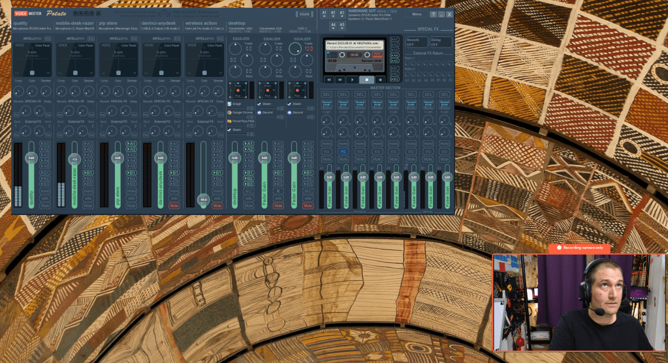Click the Gate knob on mobile-desk-razer strip

coord(75,91)
